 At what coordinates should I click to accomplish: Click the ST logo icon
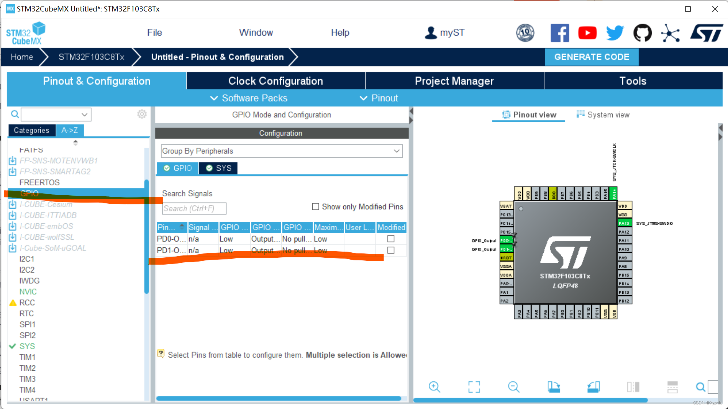click(x=707, y=33)
